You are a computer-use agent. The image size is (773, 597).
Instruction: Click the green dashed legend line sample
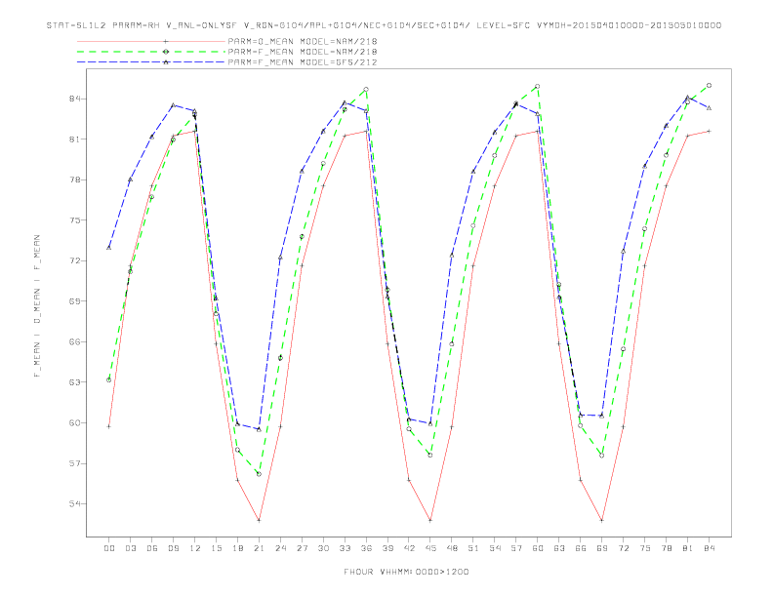coord(151,52)
